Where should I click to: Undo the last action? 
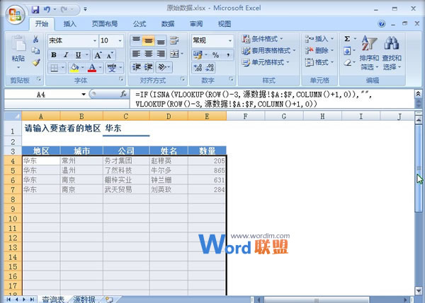click(47, 10)
